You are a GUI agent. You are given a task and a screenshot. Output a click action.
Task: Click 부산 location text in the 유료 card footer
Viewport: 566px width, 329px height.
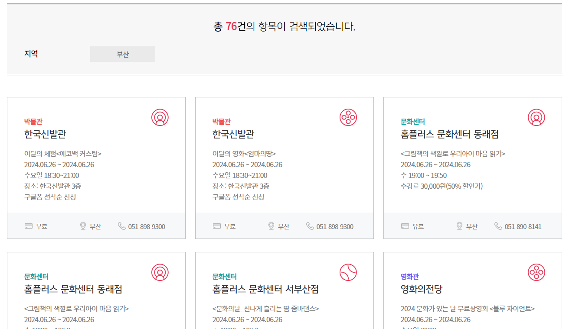(x=472, y=226)
